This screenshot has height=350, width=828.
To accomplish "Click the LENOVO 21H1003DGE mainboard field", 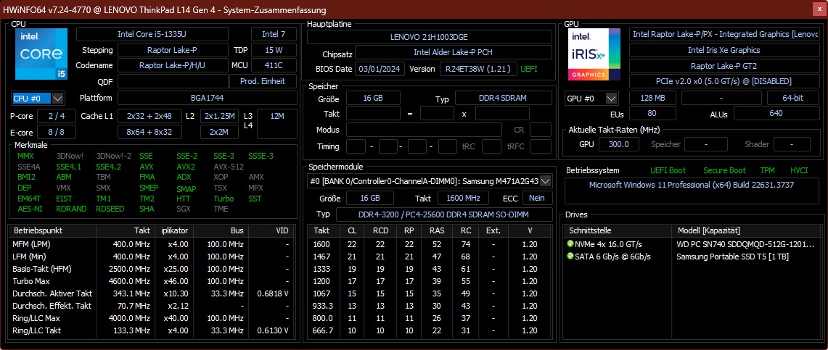I will coord(430,37).
